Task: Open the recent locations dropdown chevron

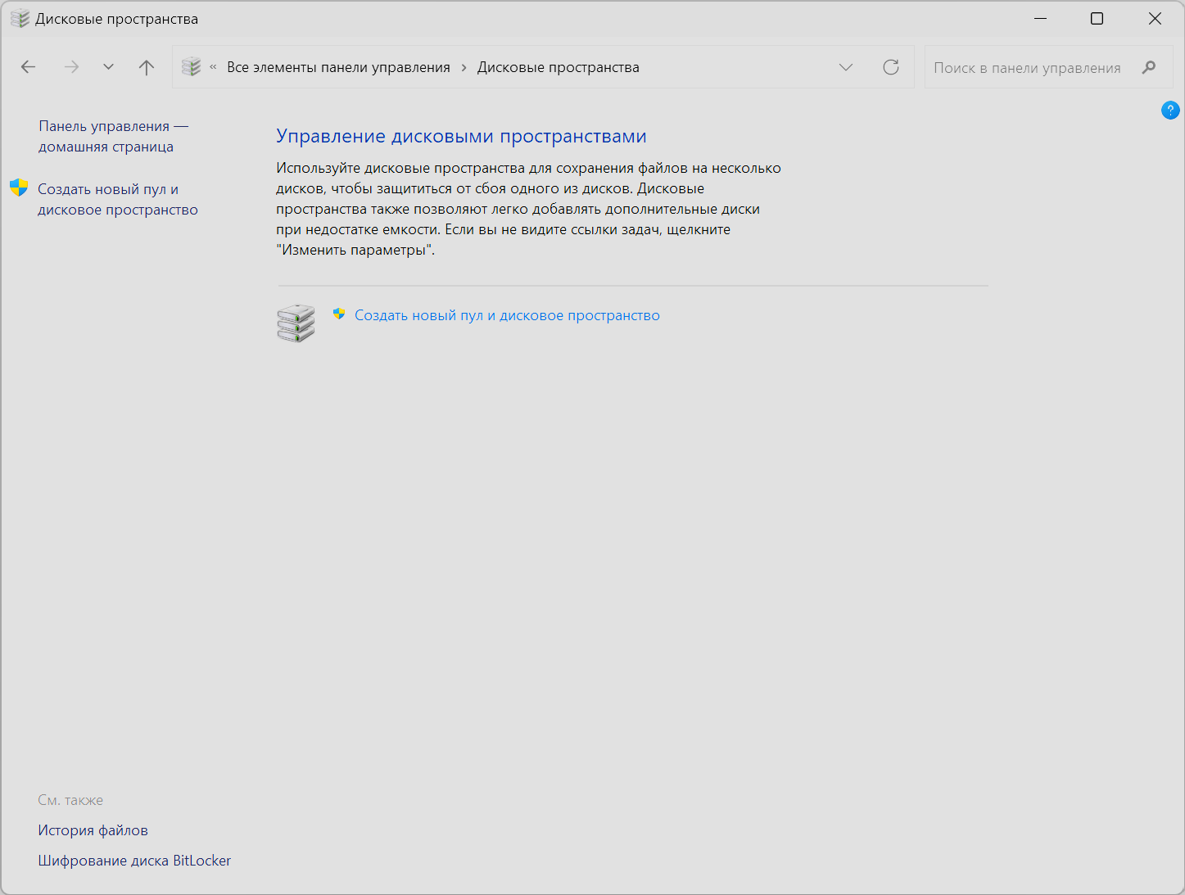Action: pyautogui.click(x=108, y=67)
